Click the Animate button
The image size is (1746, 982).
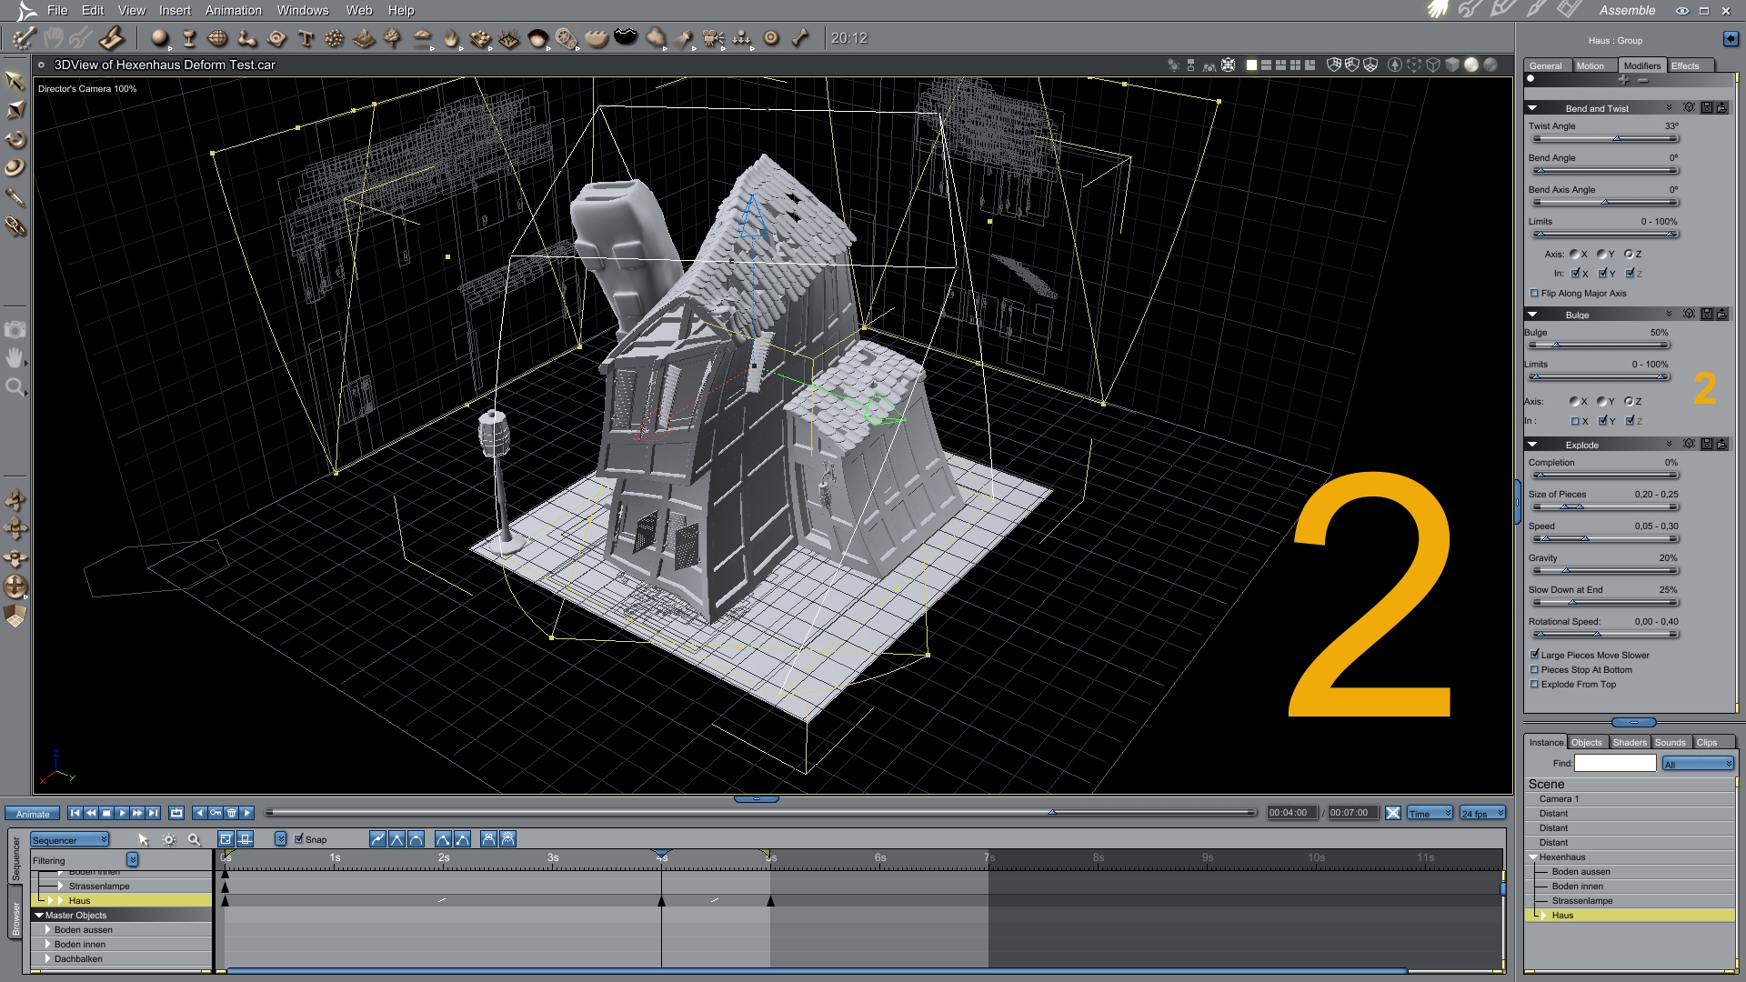[33, 814]
